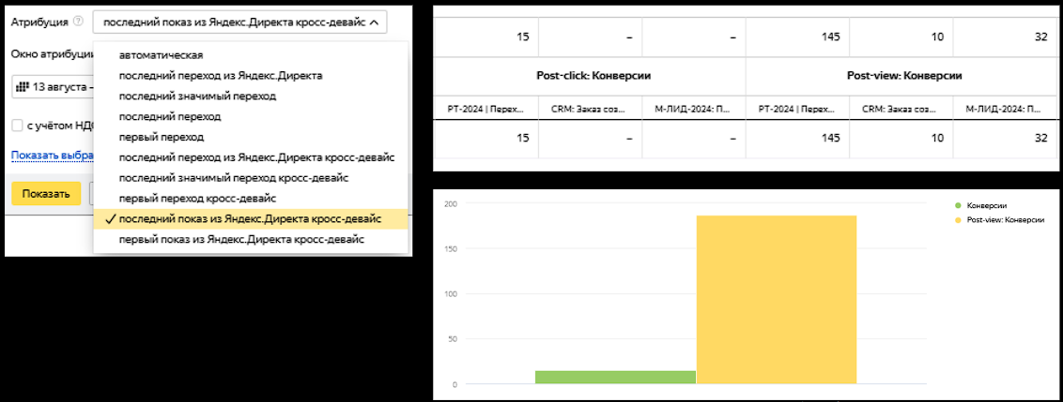Screen dimensions: 1063x402
Task: Click the checkmark next to selected attribution option
Action: [x=109, y=218]
